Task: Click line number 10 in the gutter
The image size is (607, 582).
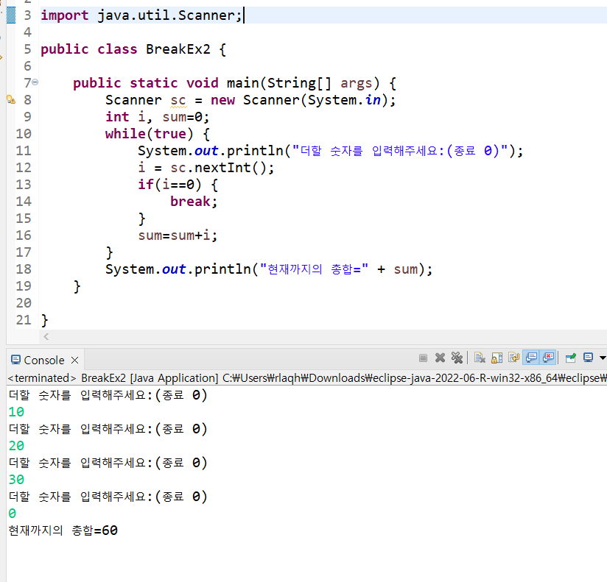Action: 24,134
